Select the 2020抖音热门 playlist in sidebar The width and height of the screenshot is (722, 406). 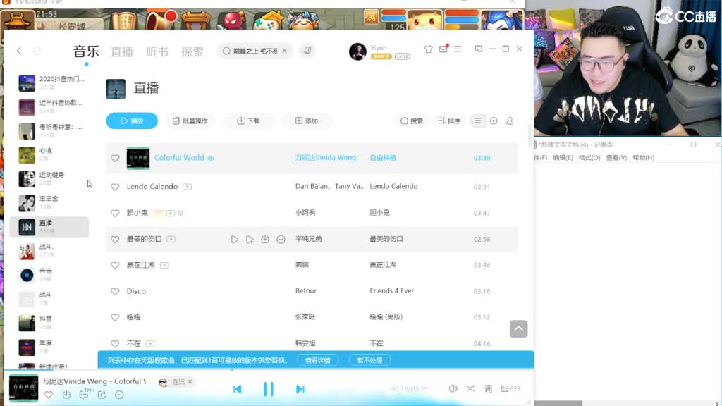(49, 83)
